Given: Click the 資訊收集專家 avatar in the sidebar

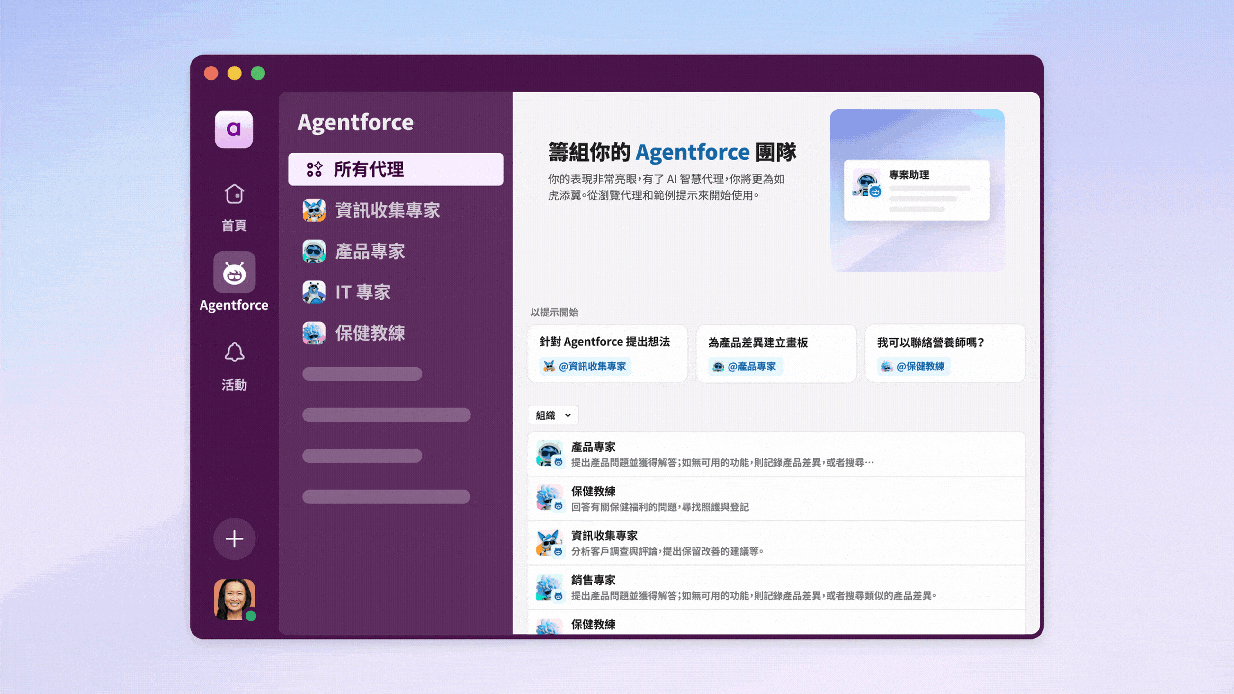Looking at the screenshot, I should point(314,210).
